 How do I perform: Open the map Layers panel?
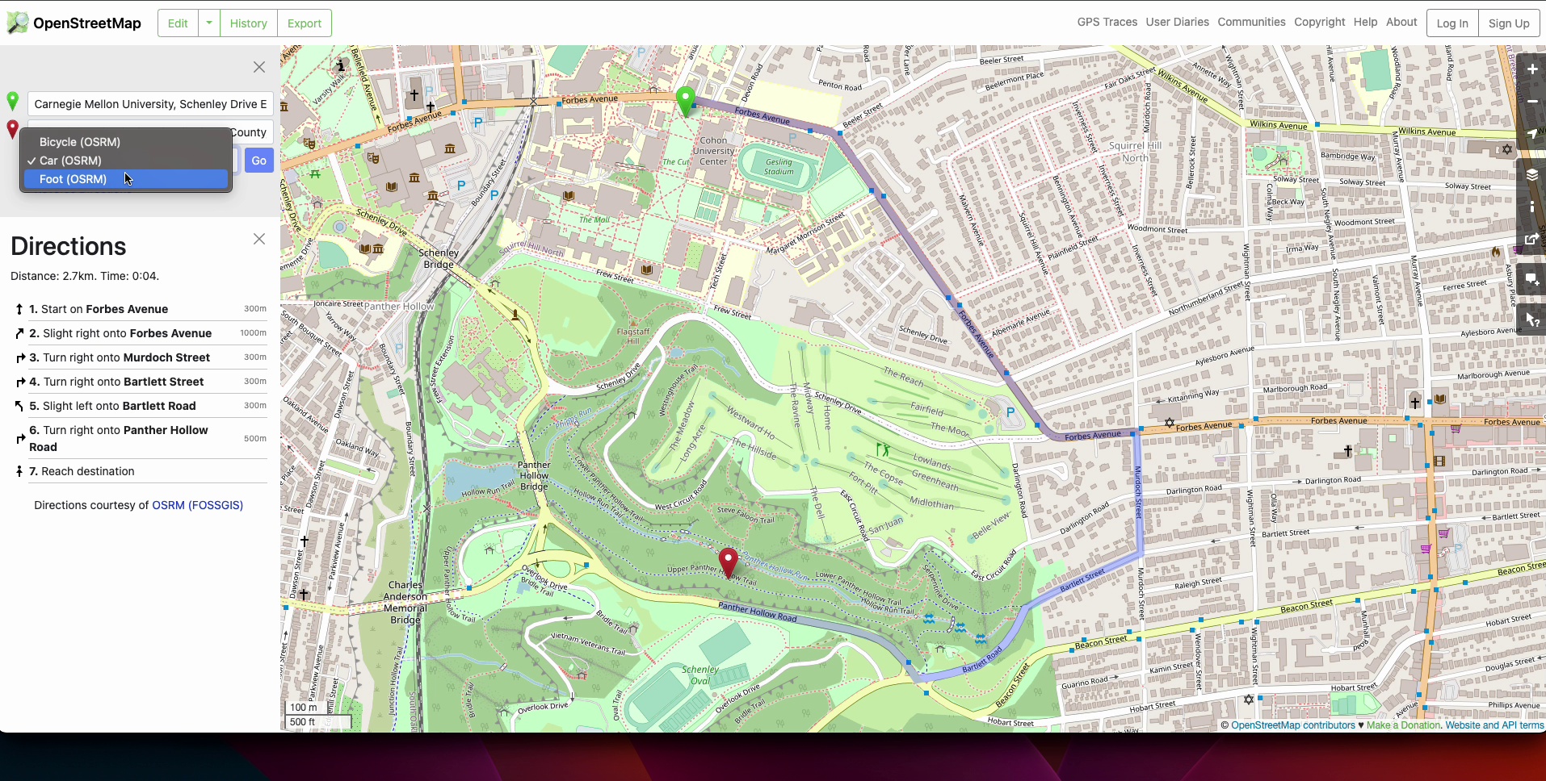pos(1531,174)
